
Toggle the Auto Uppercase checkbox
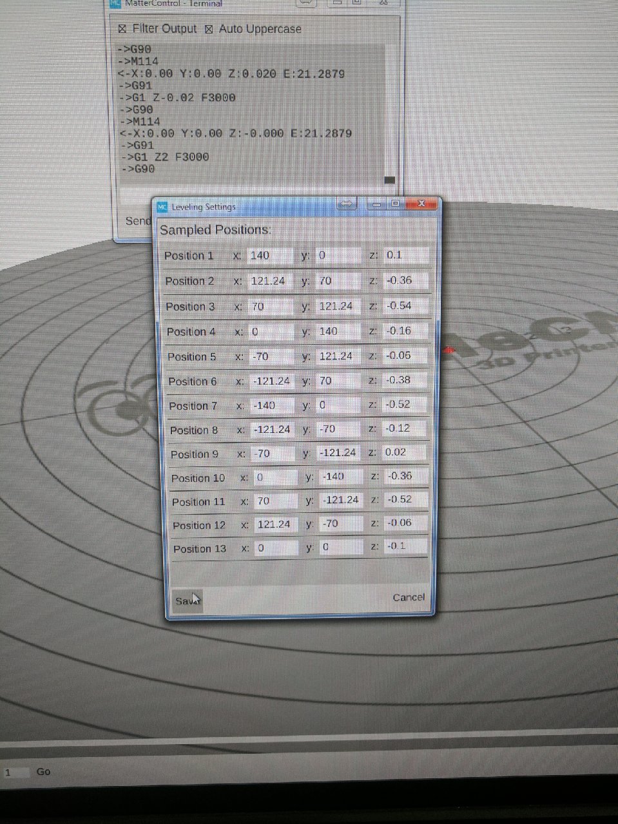[x=209, y=30]
